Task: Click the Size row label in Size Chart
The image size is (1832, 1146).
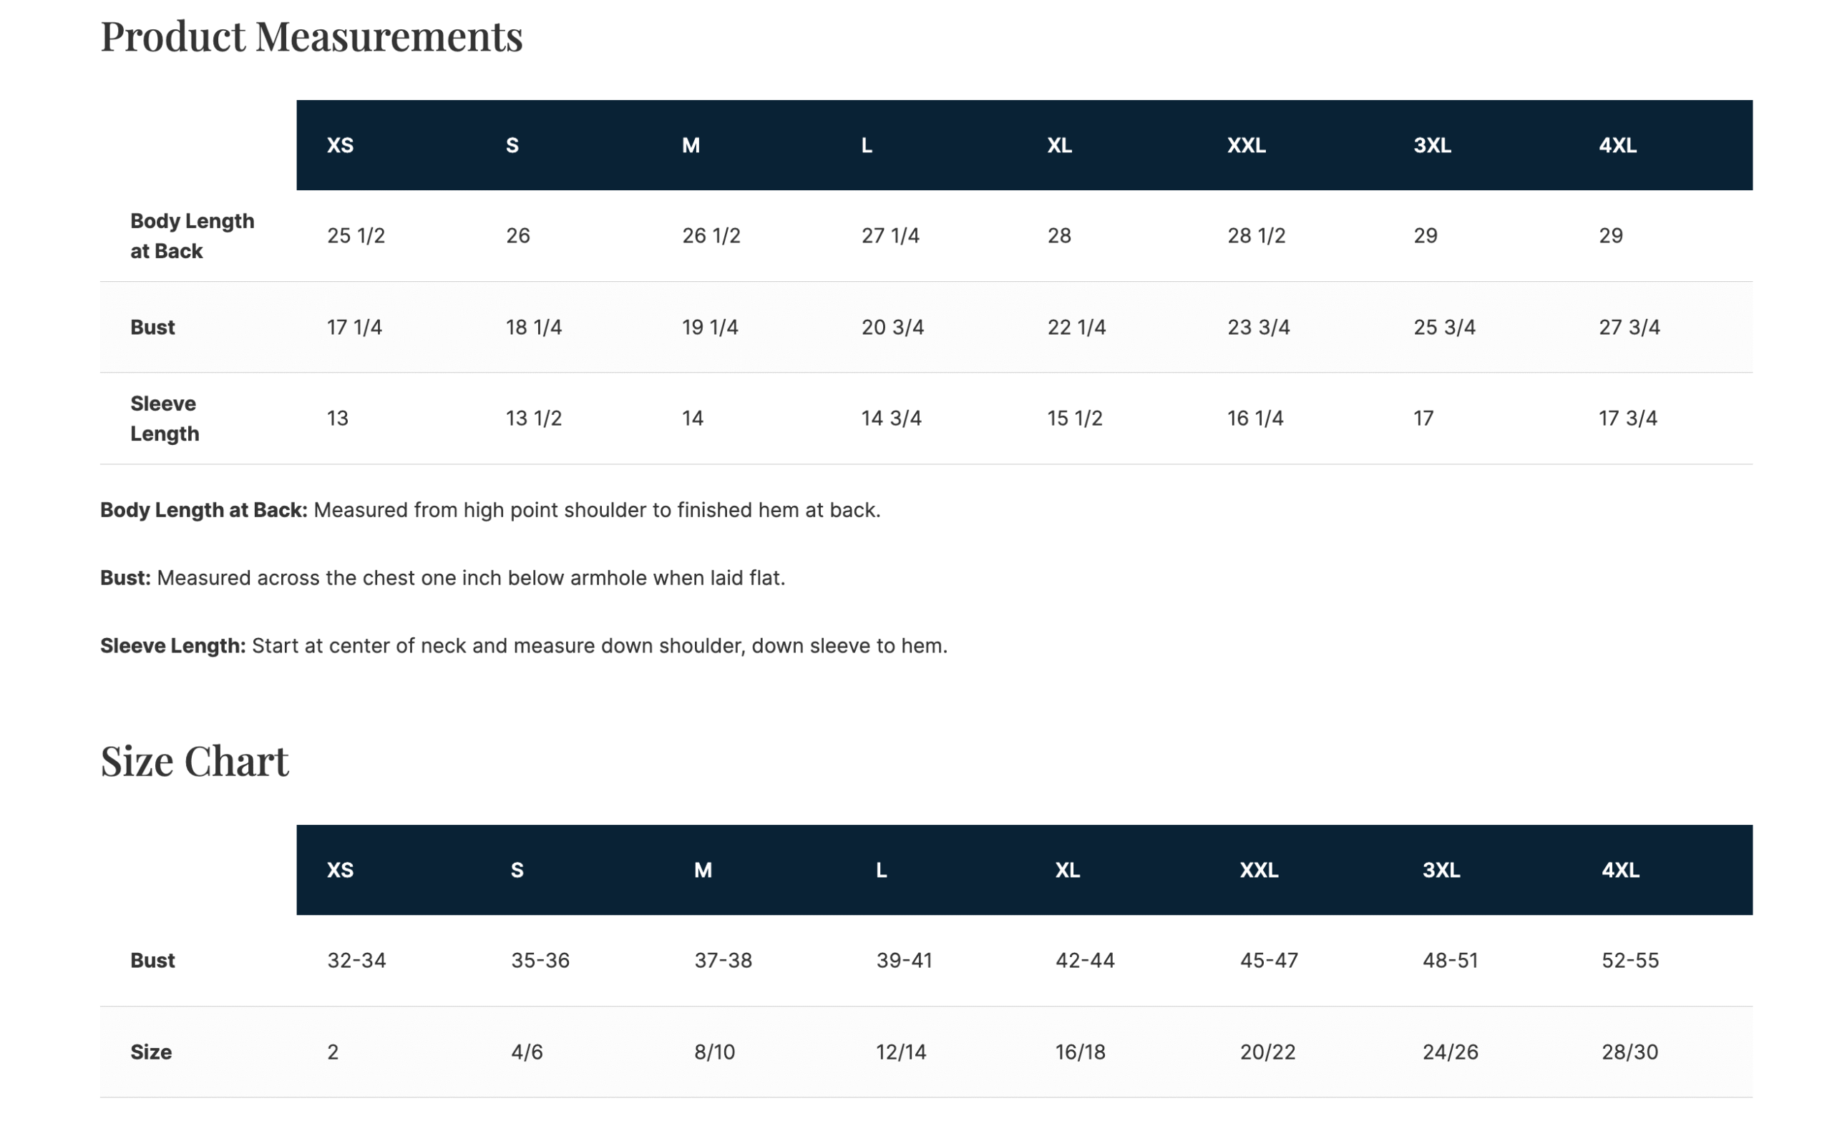Action: pyautogui.click(x=151, y=1052)
